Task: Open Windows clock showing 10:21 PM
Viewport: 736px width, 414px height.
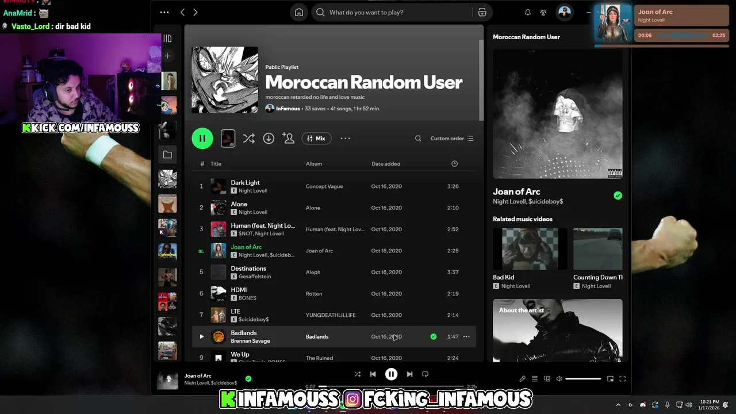Action: coord(710,405)
